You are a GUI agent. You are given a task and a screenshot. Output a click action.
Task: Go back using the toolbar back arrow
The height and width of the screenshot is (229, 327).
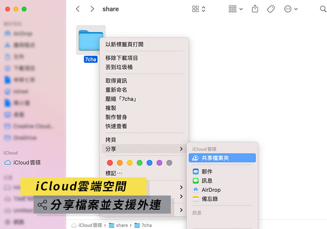pos(78,9)
